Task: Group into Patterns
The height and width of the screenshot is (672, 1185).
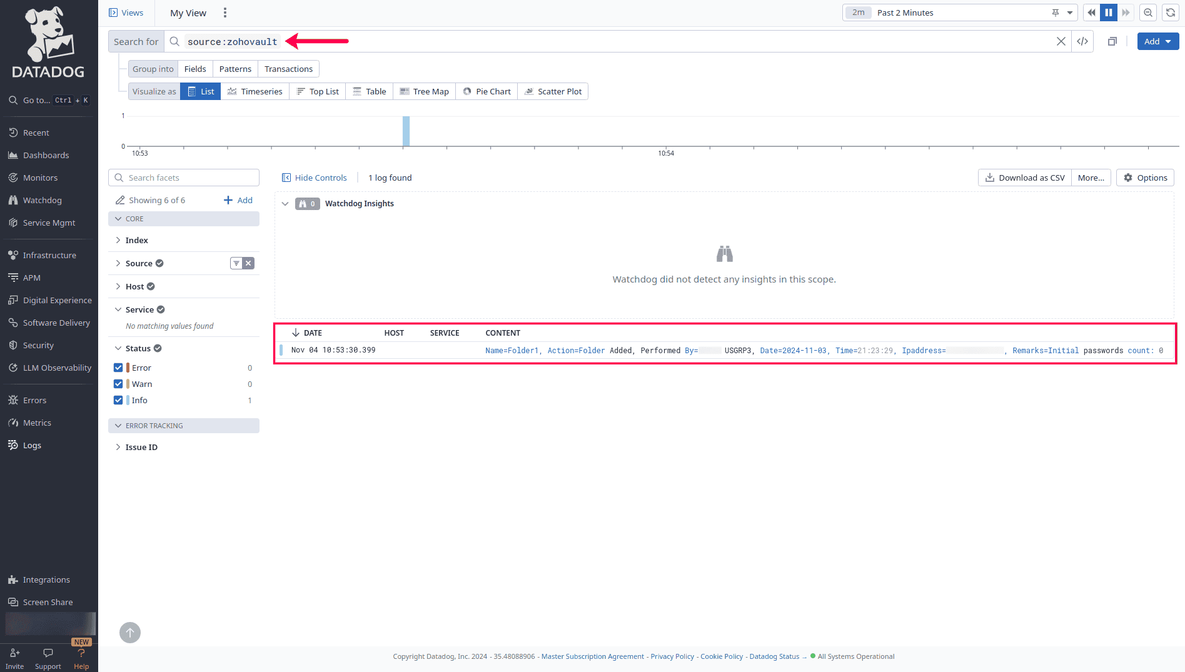Action: coord(235,69)
